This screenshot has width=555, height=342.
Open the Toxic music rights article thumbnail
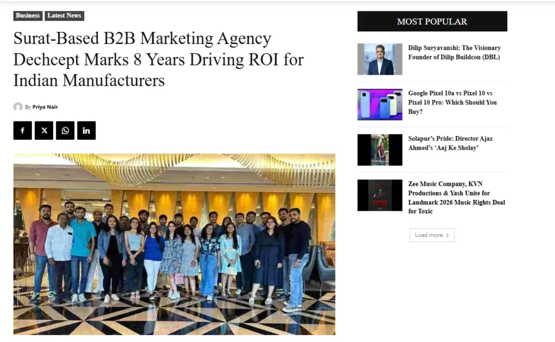[379, 195]
